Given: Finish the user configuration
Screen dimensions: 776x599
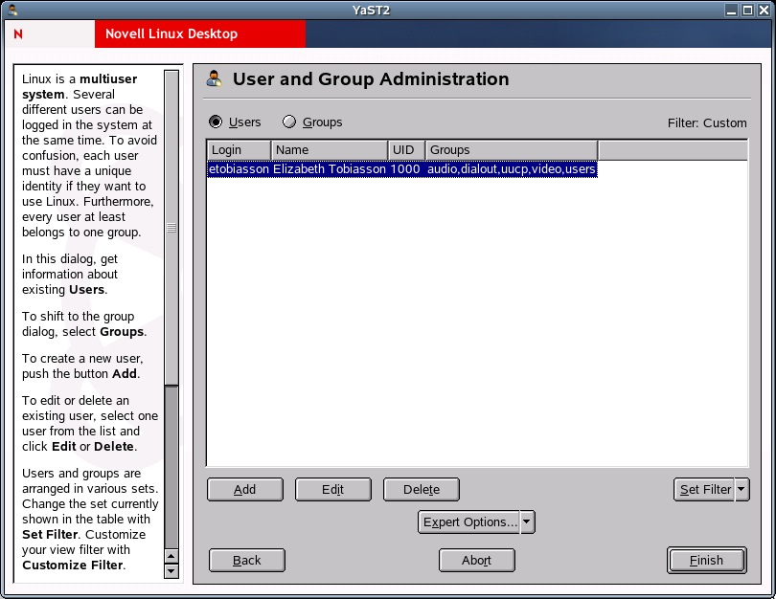Looking at the screenshot, I should [707, 560].
